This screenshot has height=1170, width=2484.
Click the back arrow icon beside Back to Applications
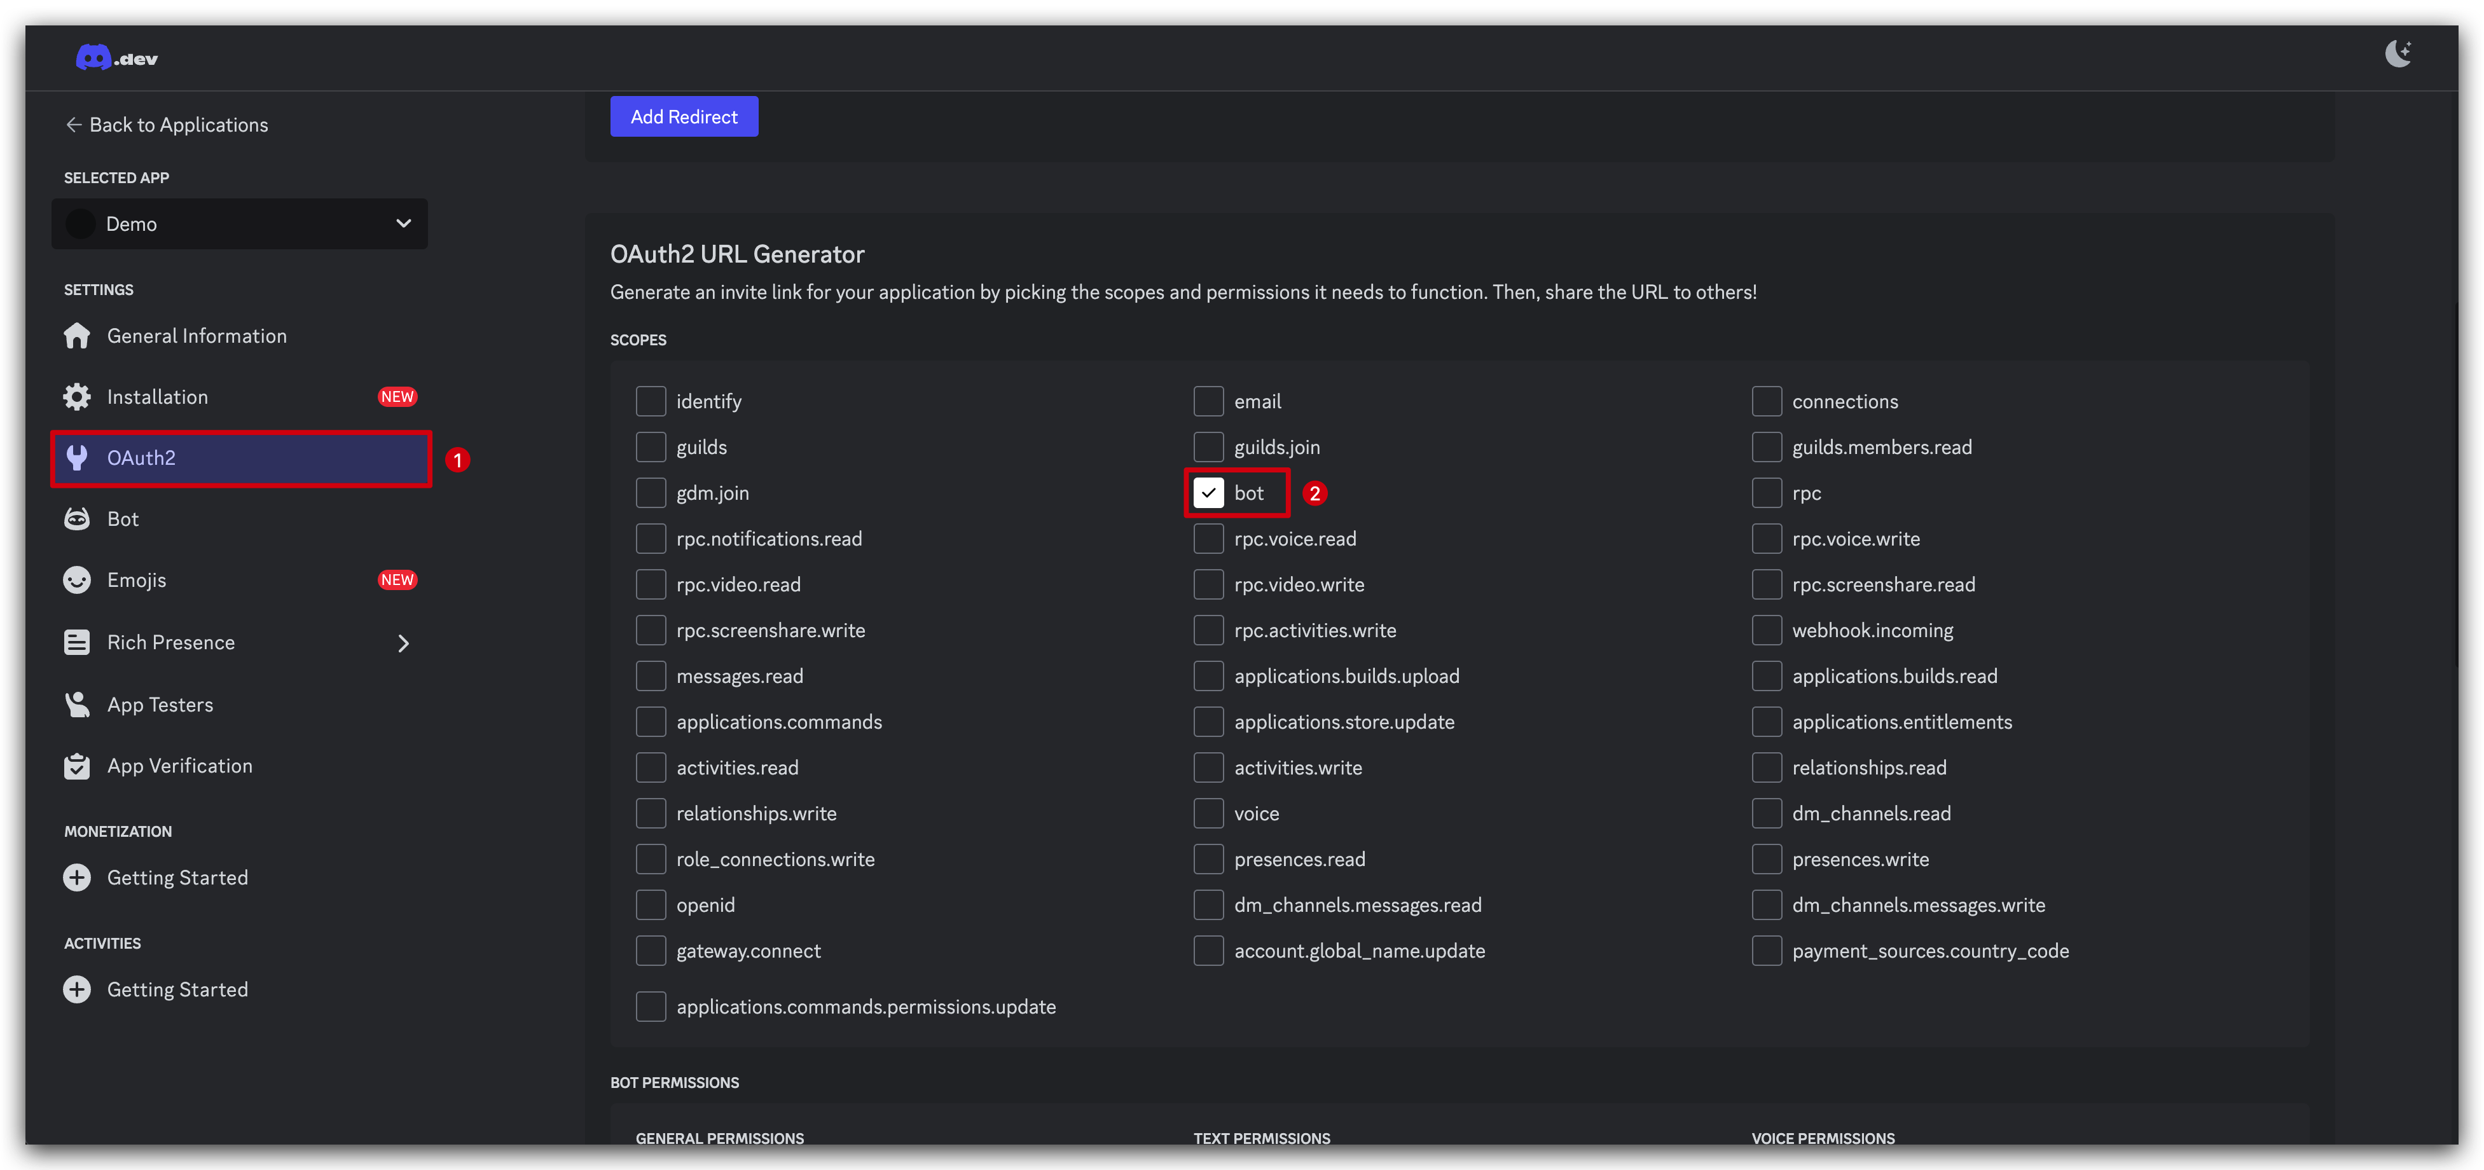click(x=73, y=125)
